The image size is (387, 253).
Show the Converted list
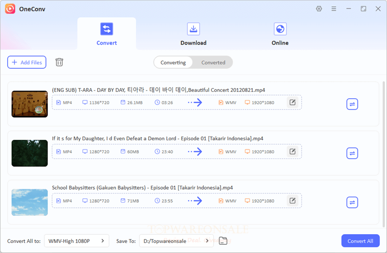coord(213,62)
